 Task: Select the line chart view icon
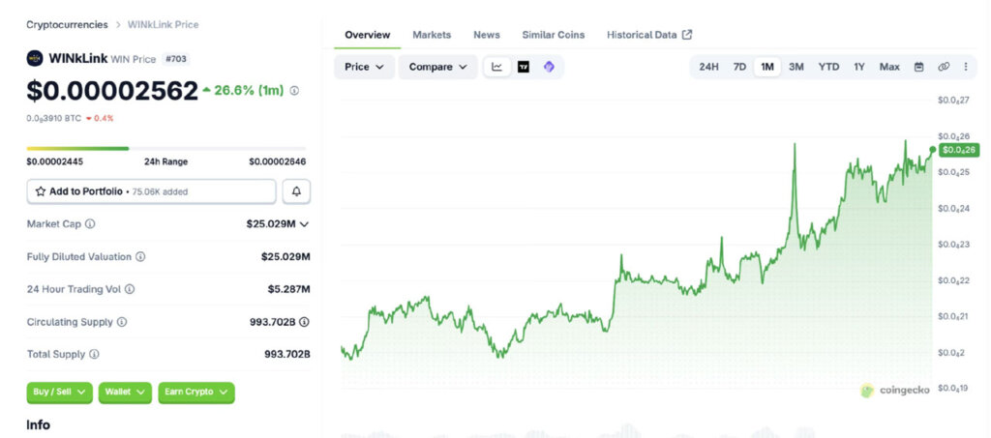[497, 67]
